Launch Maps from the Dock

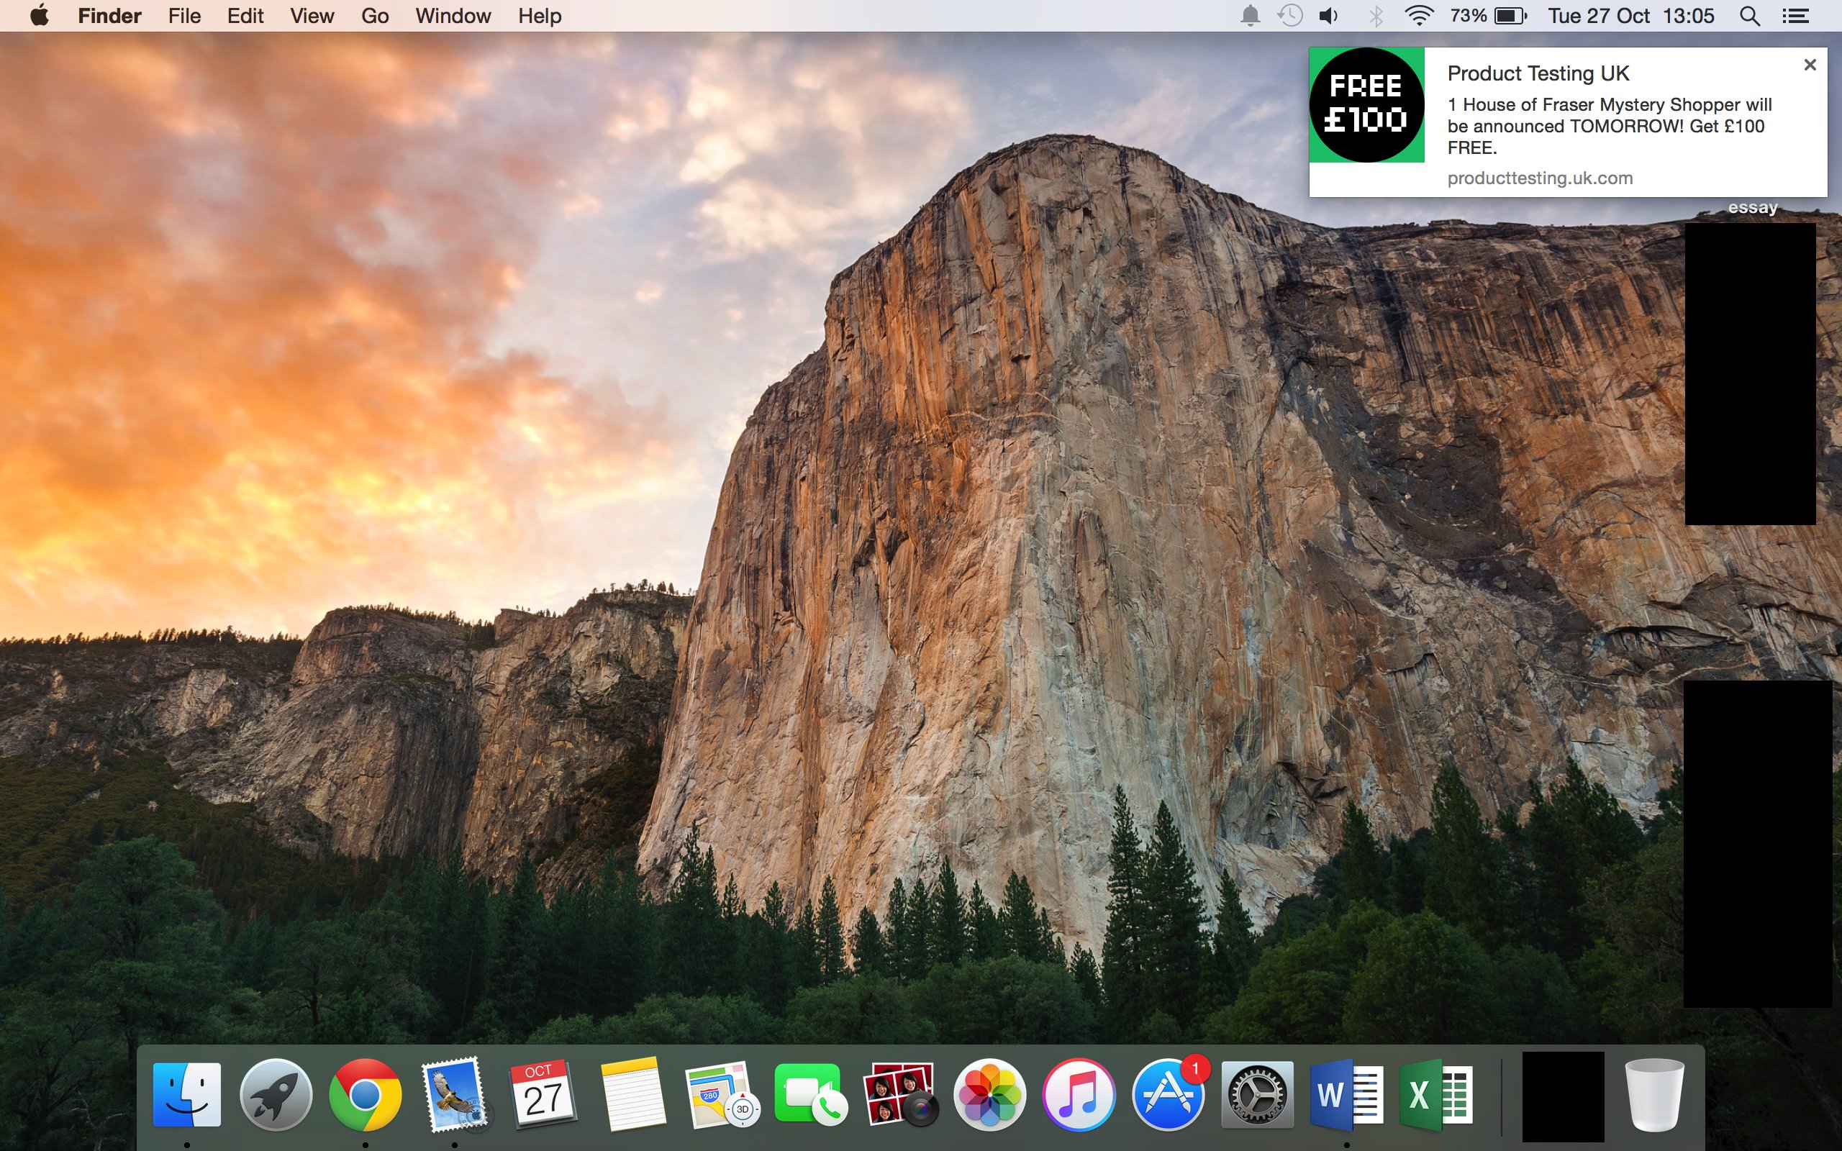pyautogui.click(x=721, y=1095)
